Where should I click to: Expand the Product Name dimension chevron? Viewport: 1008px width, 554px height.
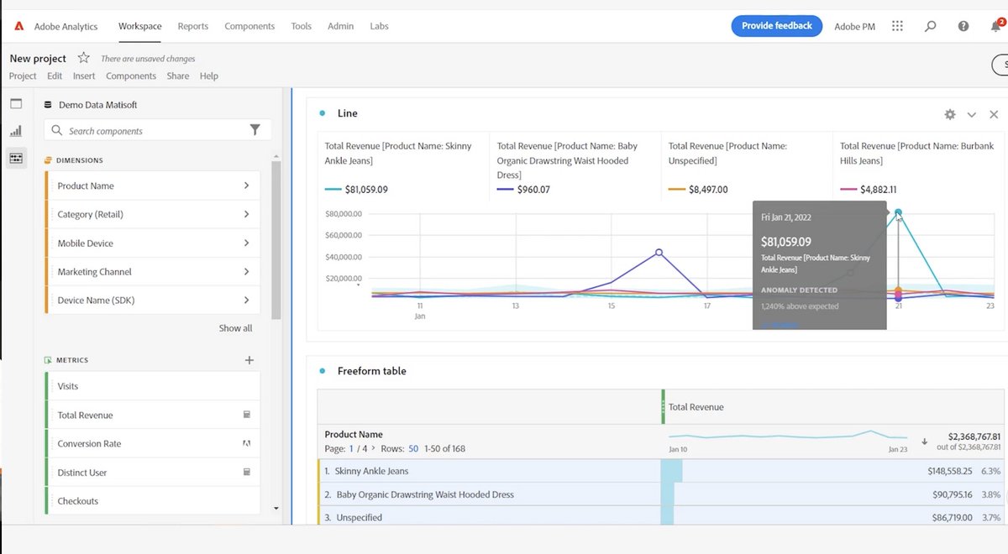click(x=246, y=186)
